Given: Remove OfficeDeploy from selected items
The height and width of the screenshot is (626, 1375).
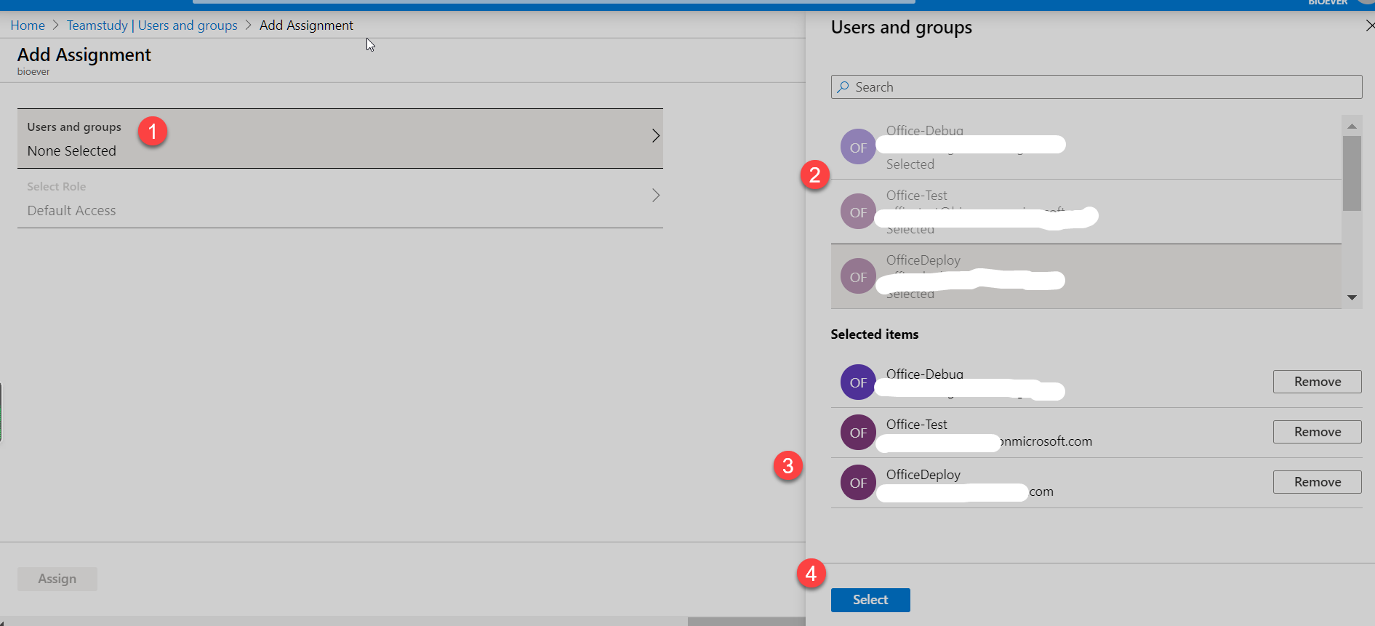Looking at the screenshot, I should [1316, 482].
